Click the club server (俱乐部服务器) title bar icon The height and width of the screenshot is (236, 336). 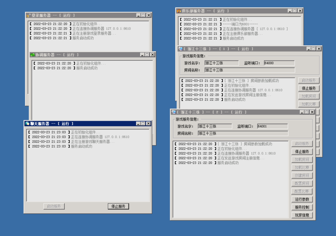[179, 11]
